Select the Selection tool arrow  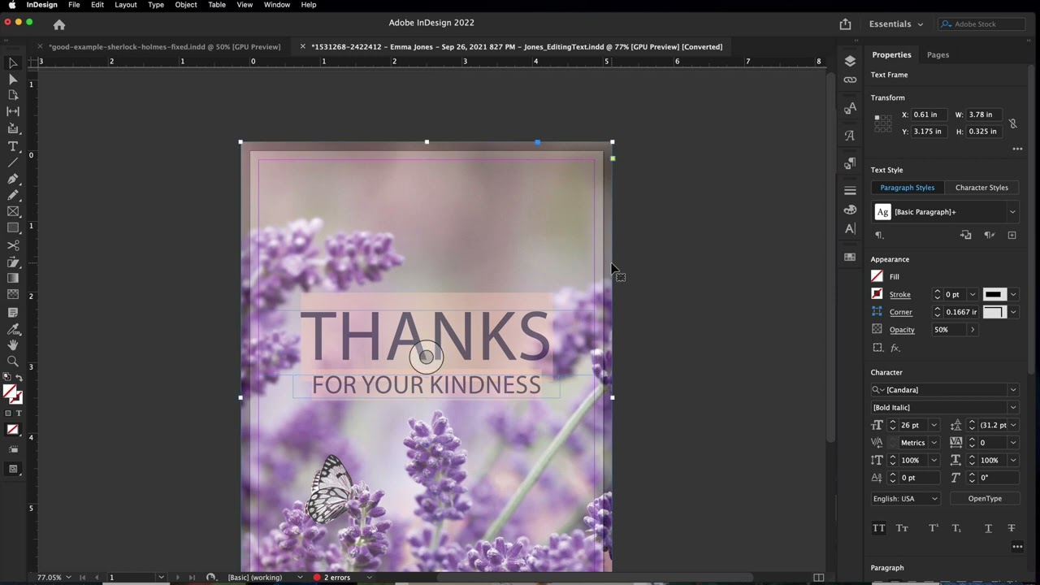13,63
